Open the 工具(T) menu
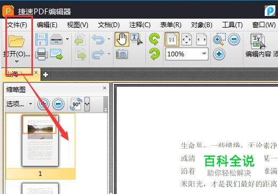This screenshot has height=194, width=278. 232,25
